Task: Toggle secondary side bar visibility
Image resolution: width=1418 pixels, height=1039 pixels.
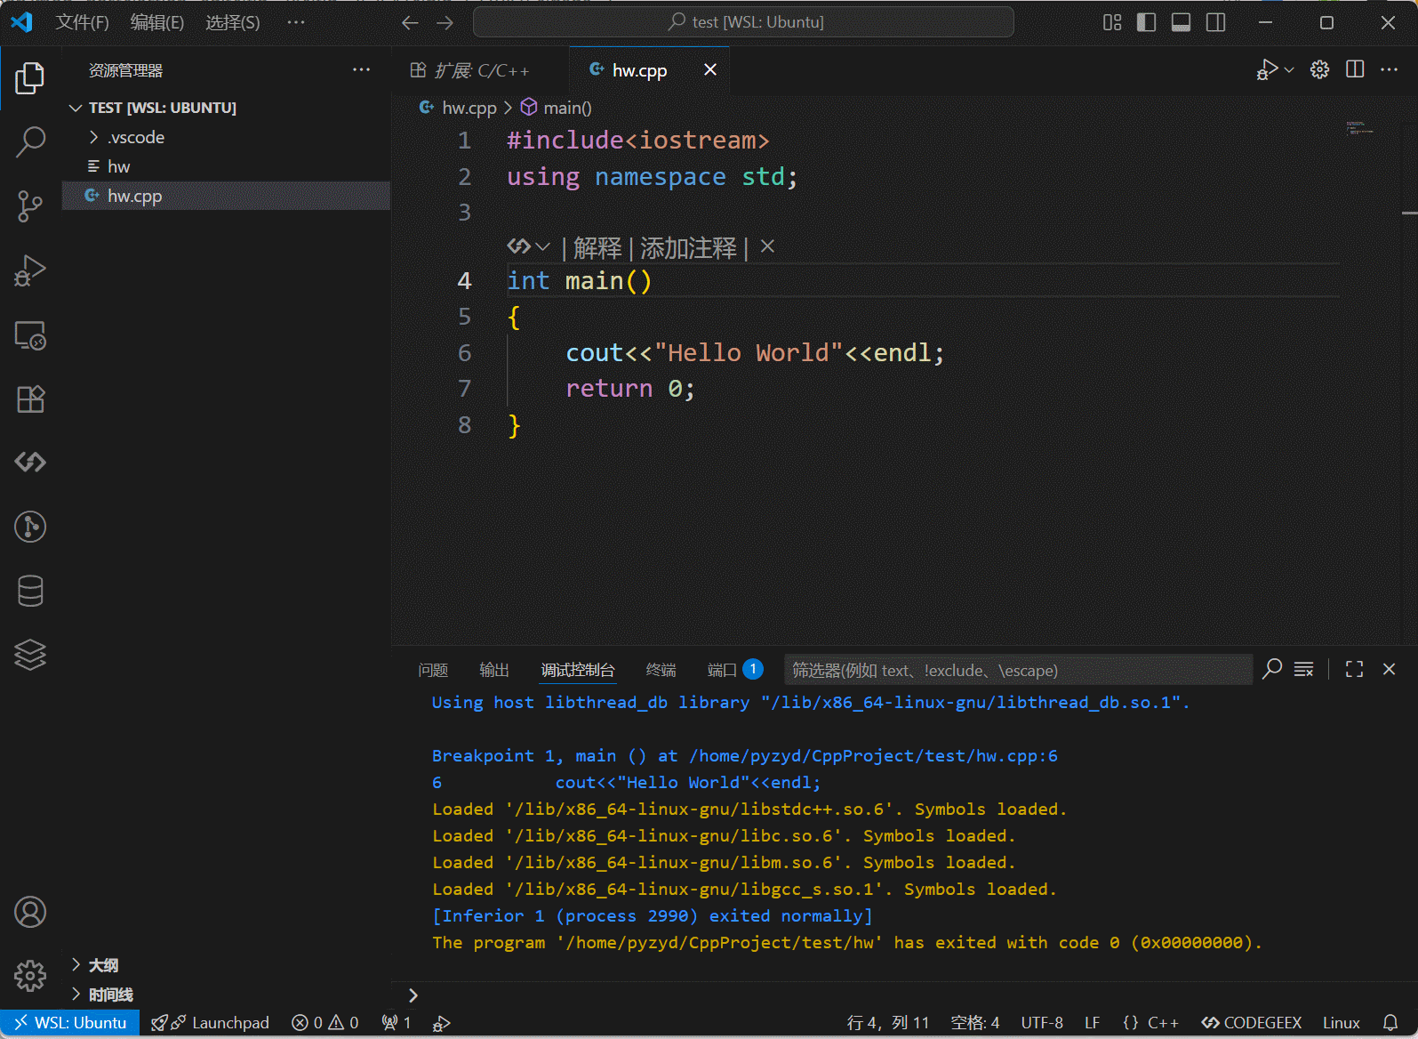Action: tap(1216, 22)
